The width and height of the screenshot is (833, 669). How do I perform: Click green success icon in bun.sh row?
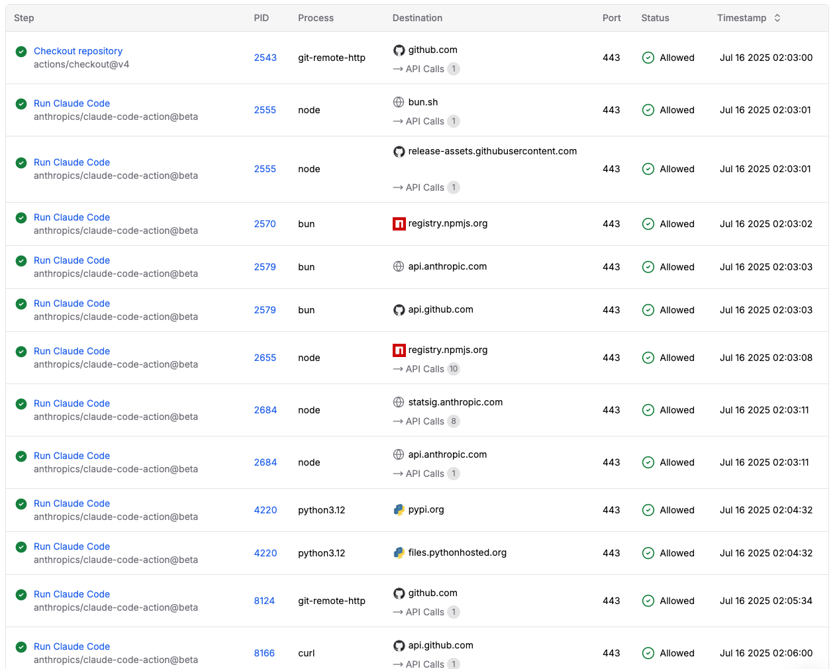pyautogui.click(x=21, y=104)
